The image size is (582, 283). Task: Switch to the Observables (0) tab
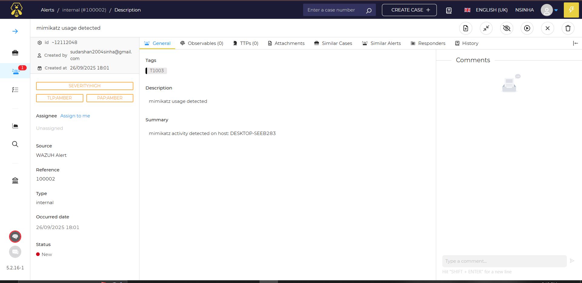coord(202,43)
